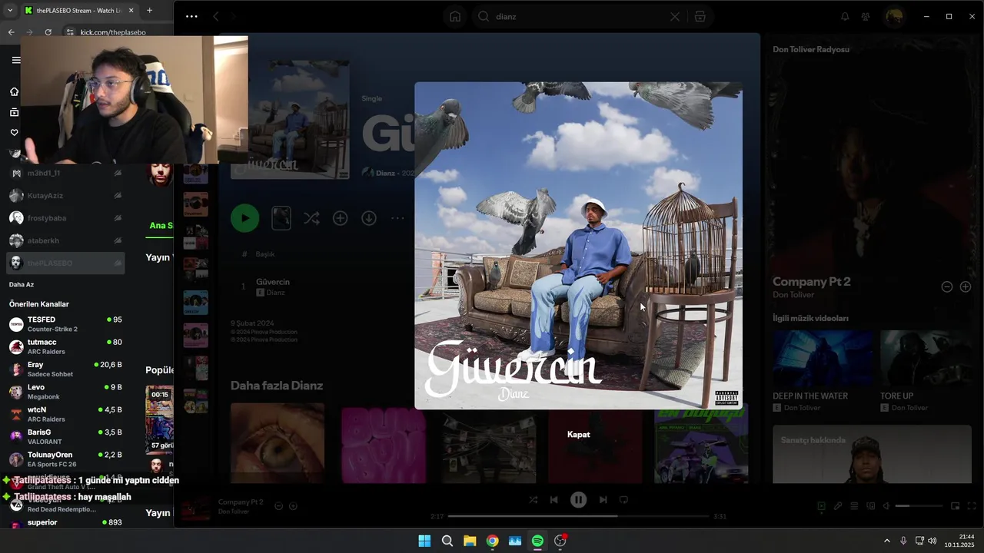Open Don Toliver link under Company Pt 2
984x553 pixels.
[793, 295]
